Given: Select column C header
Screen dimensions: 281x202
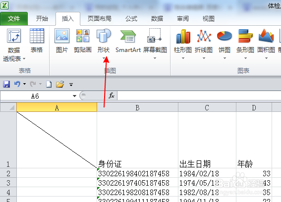Looking at the screenshot, I should pos(207,107).
